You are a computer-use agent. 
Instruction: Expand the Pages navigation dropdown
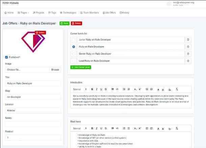[23, 13]
